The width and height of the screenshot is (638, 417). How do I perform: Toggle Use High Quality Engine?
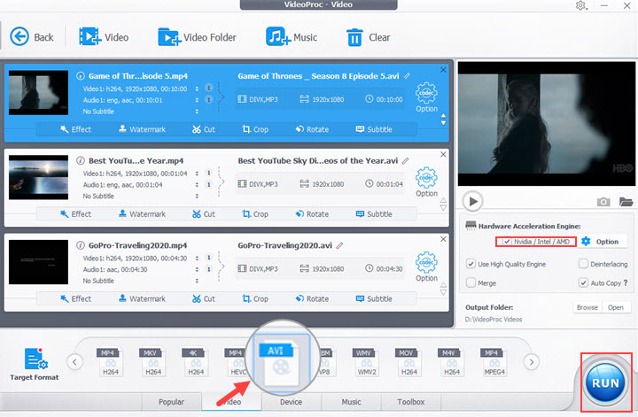coord(471,264)
